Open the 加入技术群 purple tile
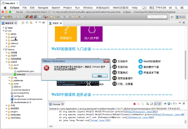Viewport: 188px width, 129px height. [x=91, y=34]
